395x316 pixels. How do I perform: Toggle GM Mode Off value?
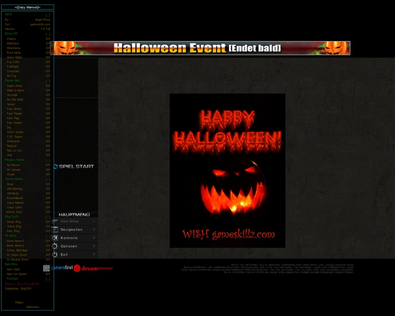click(x=48, y=194)
